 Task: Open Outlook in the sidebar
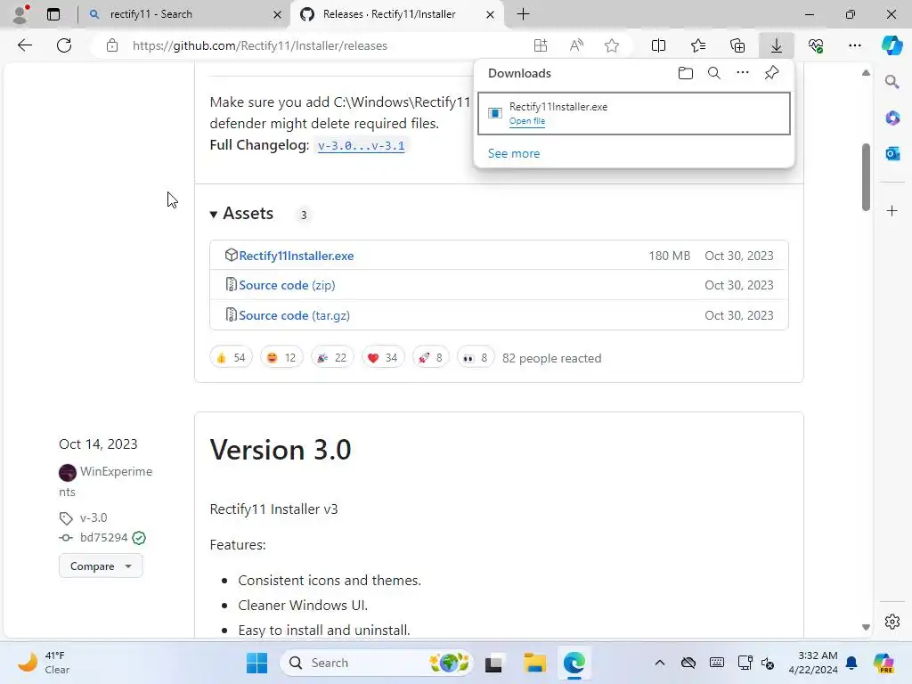pyautogui.click(x=892, y=153)
